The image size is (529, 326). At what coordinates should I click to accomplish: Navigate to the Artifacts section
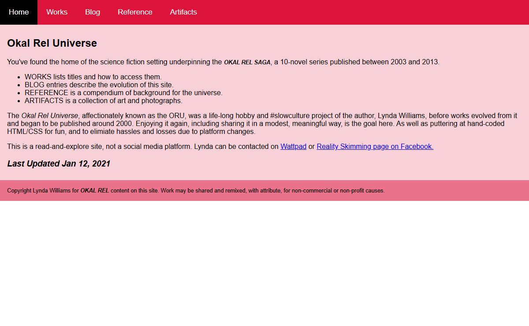[x=183, y=12]
